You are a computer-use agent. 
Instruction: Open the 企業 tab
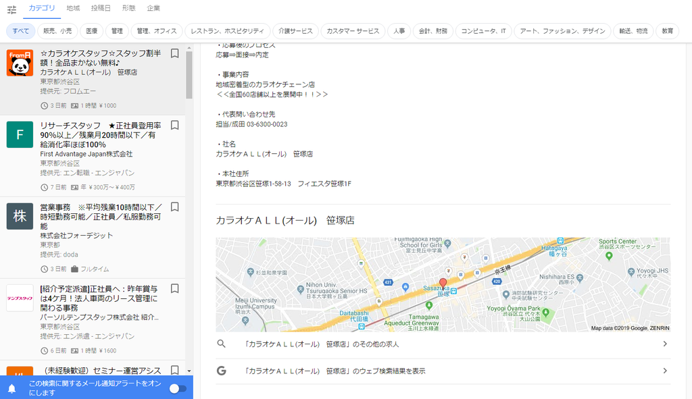tap(153, 8)
